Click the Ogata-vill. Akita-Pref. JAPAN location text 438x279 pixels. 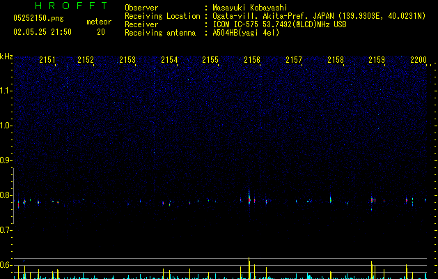(319, 16)
